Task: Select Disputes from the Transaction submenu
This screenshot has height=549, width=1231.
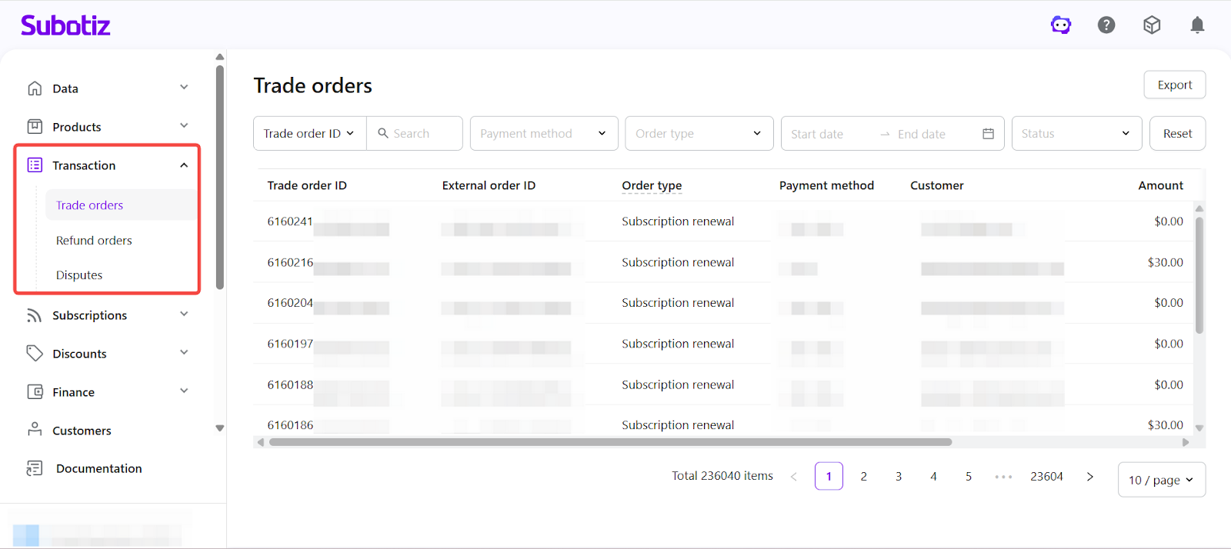Action: click(x=79, y=275)
